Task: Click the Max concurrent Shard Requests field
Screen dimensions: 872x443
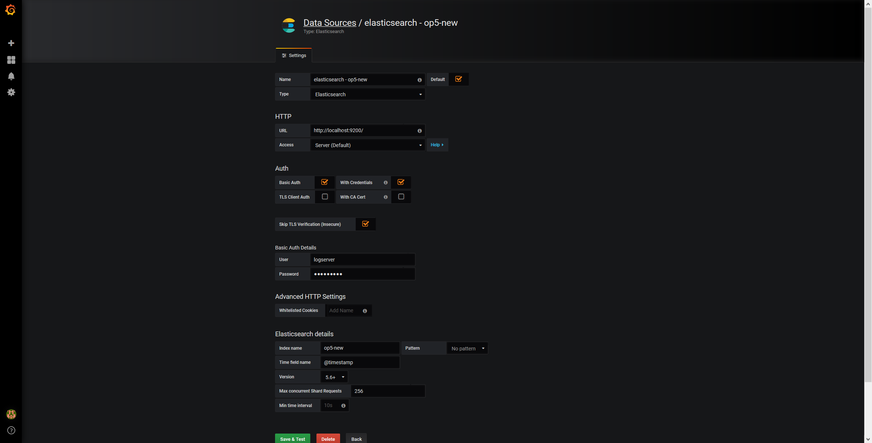Action: [x=388, y=391]
